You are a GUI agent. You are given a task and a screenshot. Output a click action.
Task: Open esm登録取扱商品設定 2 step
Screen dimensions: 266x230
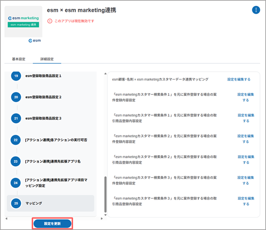pos(50,97)
